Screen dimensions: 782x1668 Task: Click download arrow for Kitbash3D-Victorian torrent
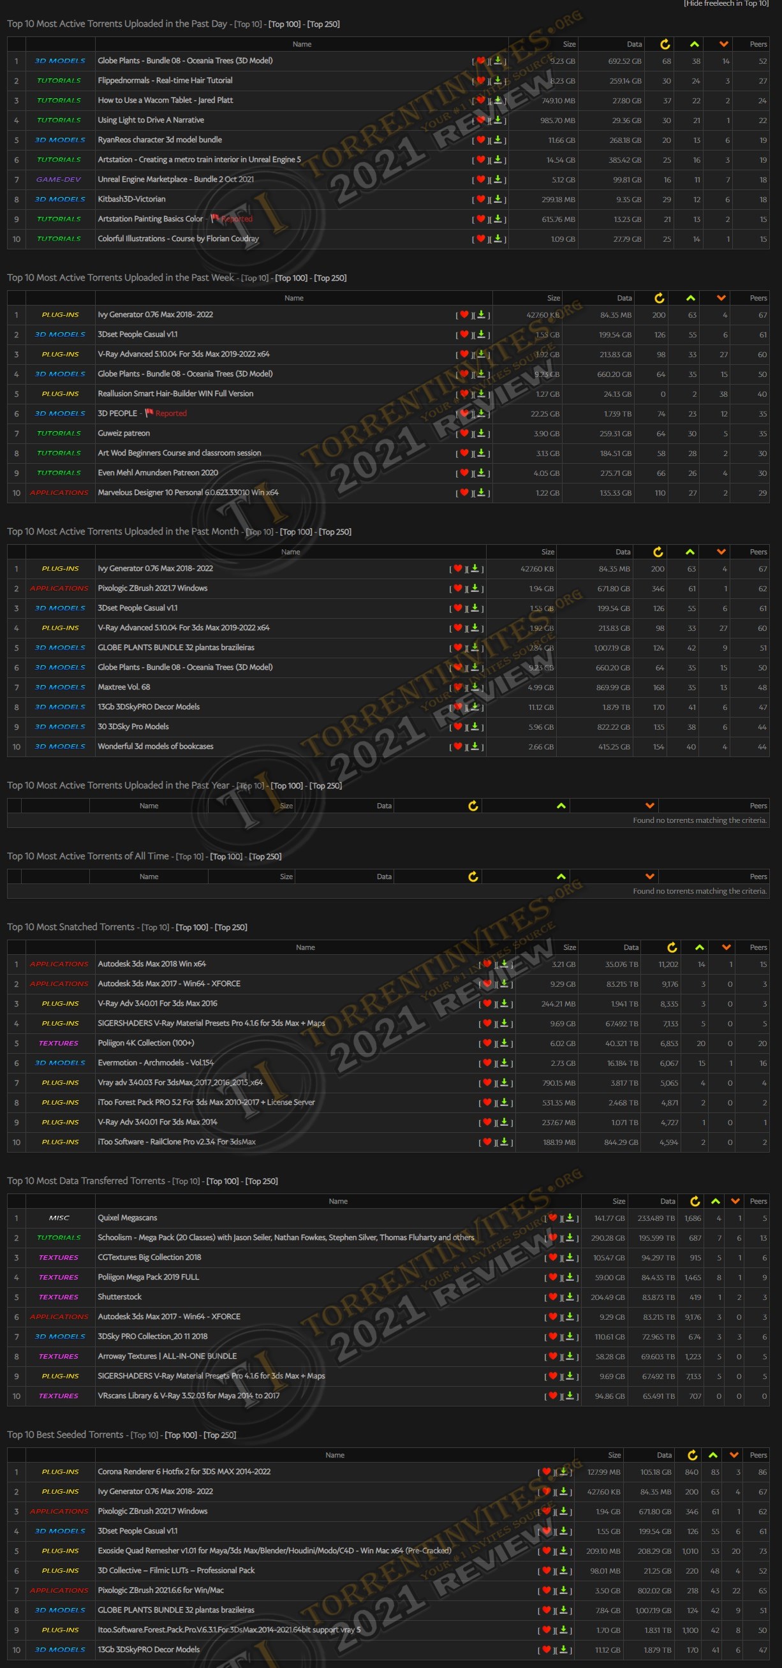tap(498, 200)
